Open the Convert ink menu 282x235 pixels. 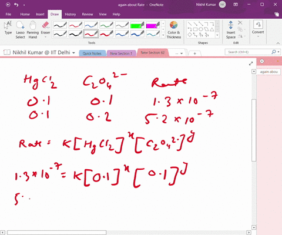tap(258, 29)
